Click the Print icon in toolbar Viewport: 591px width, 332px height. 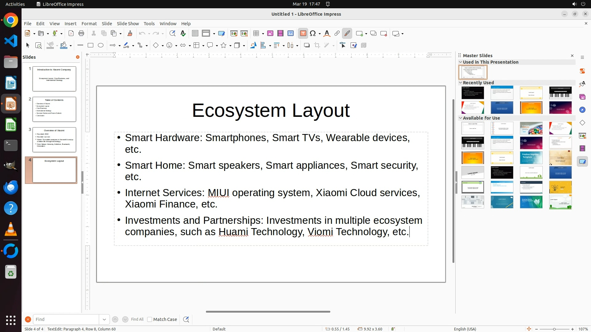pyautogui.click(x=81, y=34)
